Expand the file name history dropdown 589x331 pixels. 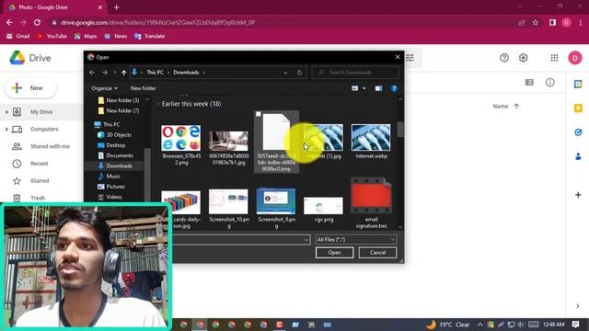[306, 239]
